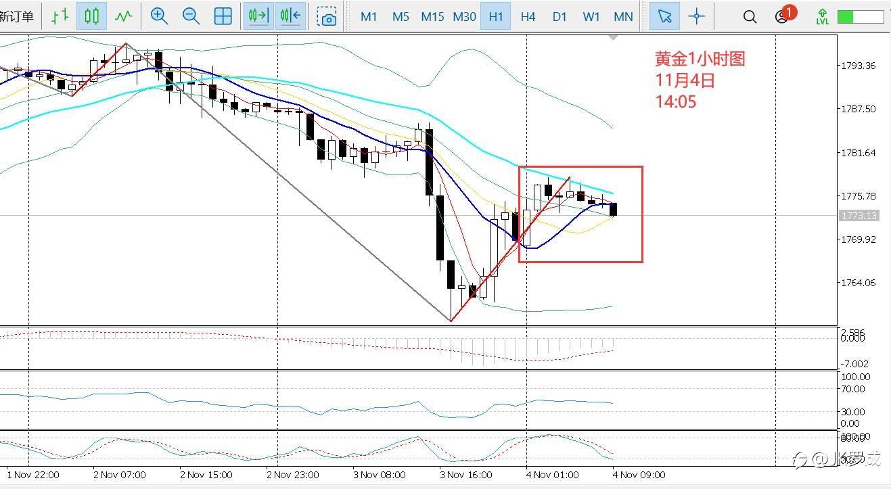
Task: Select the M1 timeframe
Action: point(369,16)
